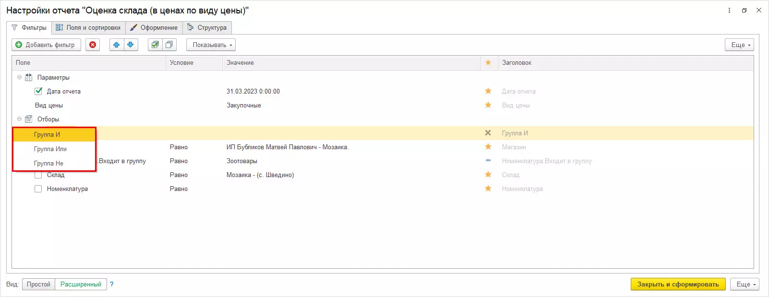Click the Заголовок column header
The image size is (769, 297).
(625, 62)
